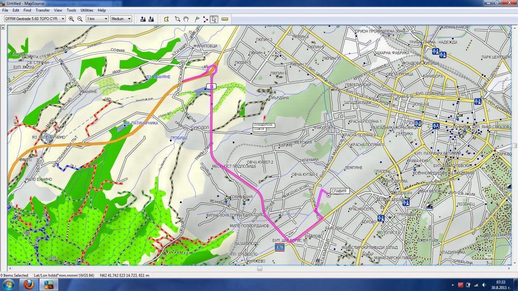This screenshot has width=518, height=291.
Task: Show hidden tray icons arrow
Action: 452,285
